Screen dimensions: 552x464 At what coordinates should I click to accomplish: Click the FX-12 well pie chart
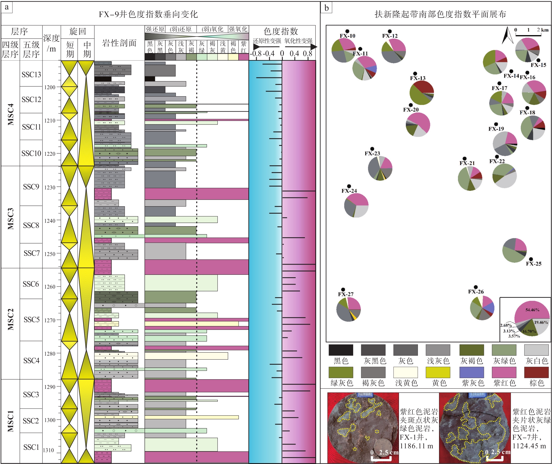point(394,51)
